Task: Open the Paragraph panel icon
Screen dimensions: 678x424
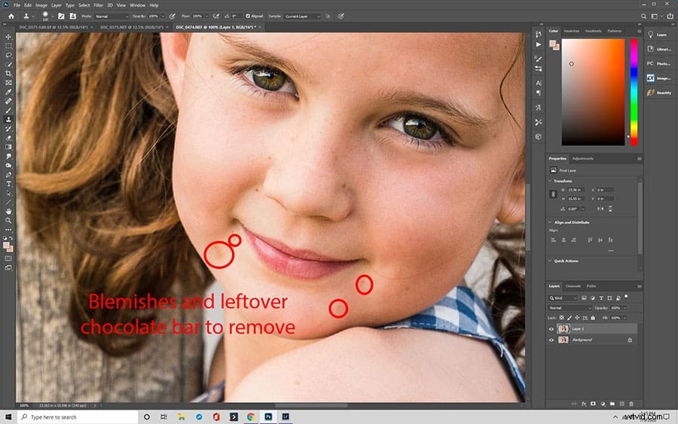Action: point(539,93)
